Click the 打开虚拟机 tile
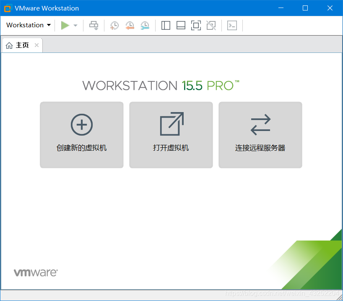The image size is (343, 301). tap(171, 135)
